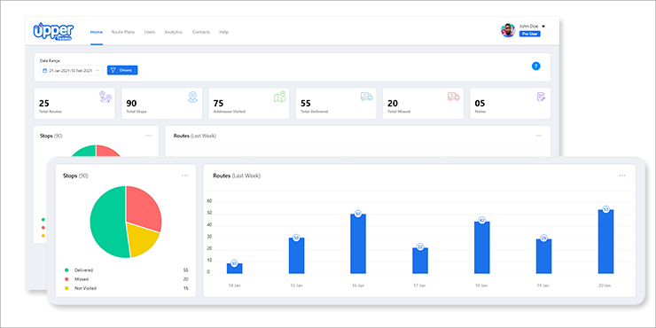Click the 42 value marker on the chart
The image size is (656, 328).
tap(482, 221)
